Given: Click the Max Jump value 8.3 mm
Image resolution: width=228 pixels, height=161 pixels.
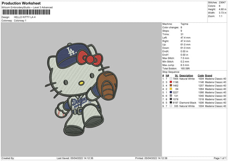Looking at the screenshot, I should (185, 65).
